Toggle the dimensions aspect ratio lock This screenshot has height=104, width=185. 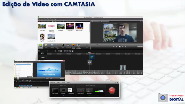click(73, 90)
